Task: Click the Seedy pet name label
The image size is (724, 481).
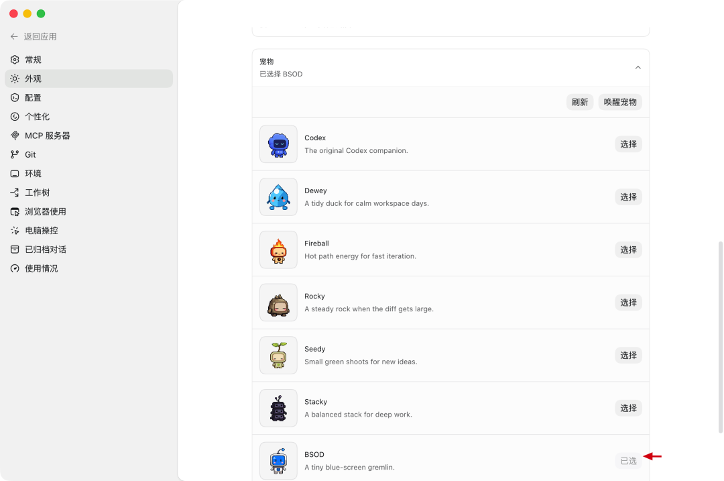Action: 315,349
